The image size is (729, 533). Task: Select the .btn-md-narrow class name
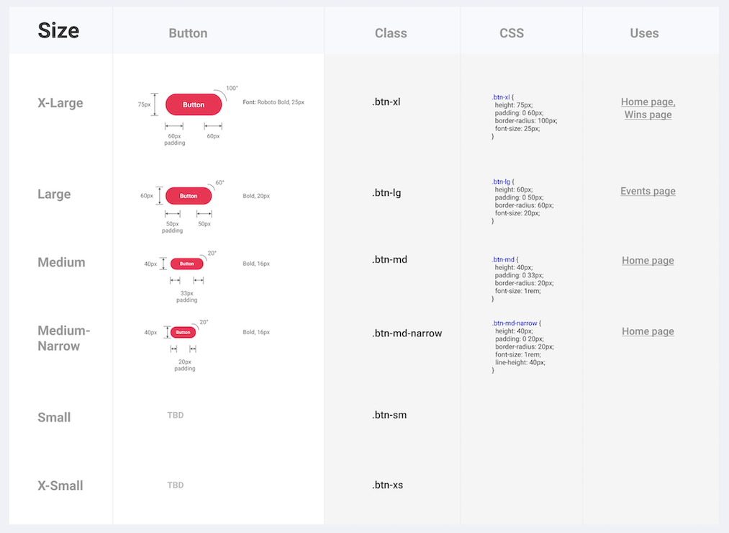[x=407, y=333]
